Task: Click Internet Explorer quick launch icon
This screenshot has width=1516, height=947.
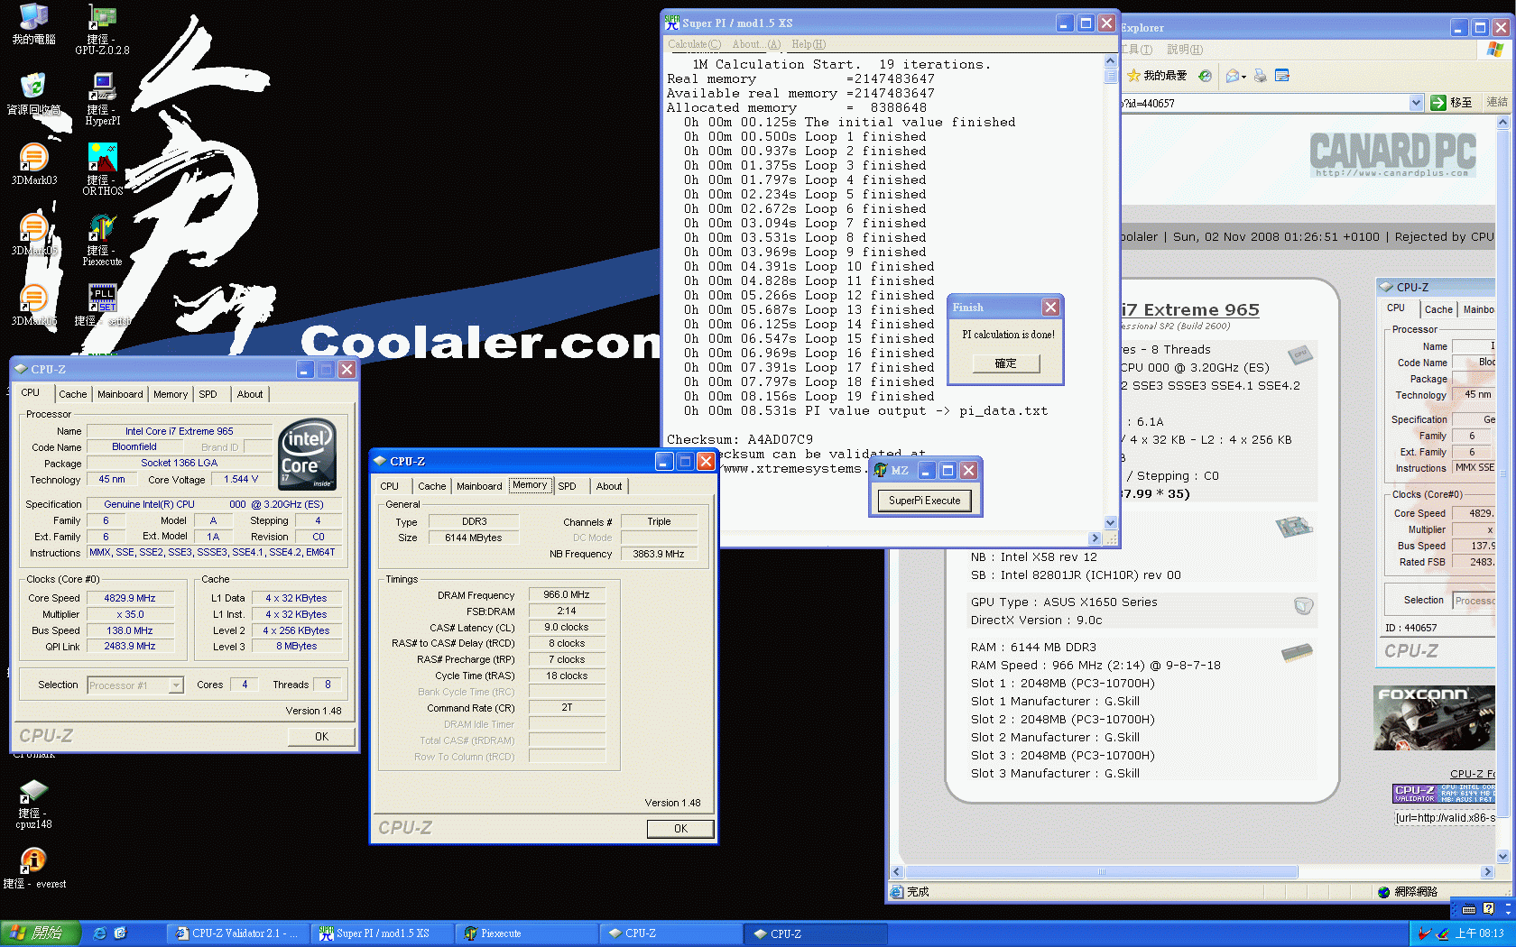Action: click(x=99, y=933)
